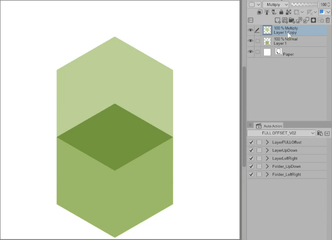
Task: Expand the Folder_LeftRight action
Action: coord(267,174)
